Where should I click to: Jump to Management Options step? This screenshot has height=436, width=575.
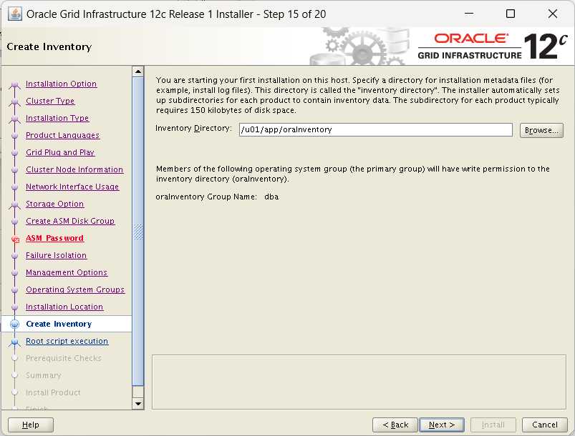click(x=67, y=273)
